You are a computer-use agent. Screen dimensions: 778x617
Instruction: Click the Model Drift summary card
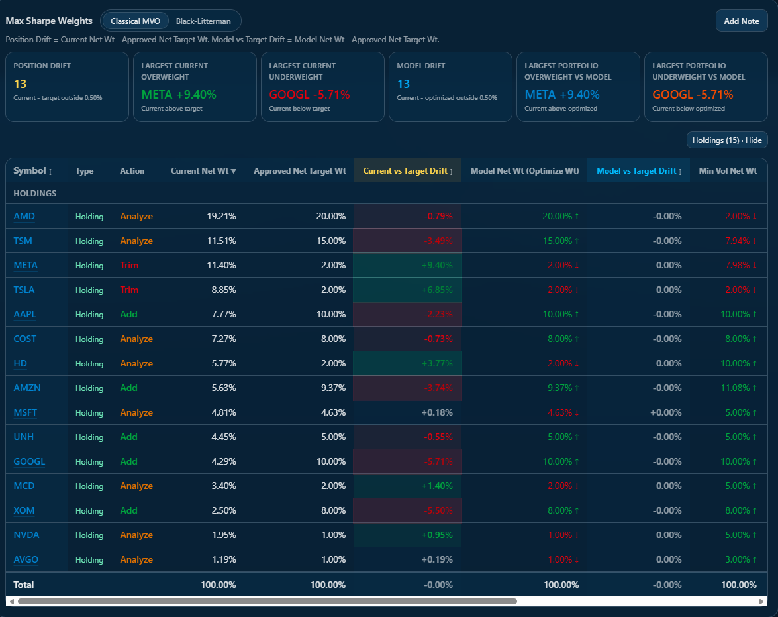[450, 86]
